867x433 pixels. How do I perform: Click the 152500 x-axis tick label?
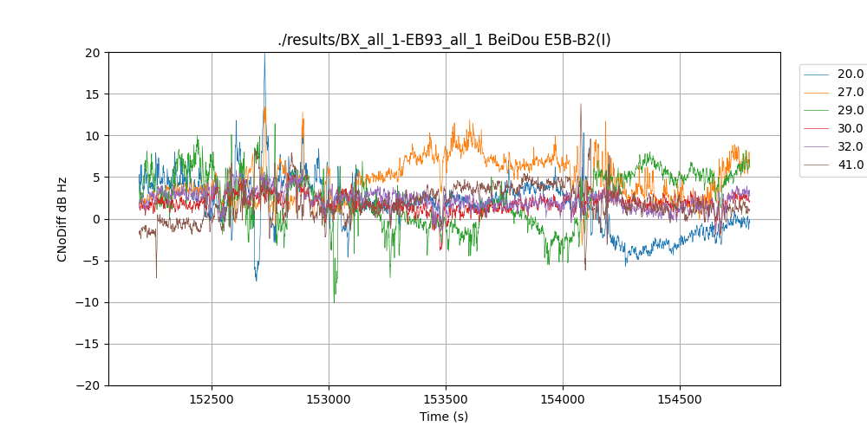pyautogui.click(x=212, y=400)
